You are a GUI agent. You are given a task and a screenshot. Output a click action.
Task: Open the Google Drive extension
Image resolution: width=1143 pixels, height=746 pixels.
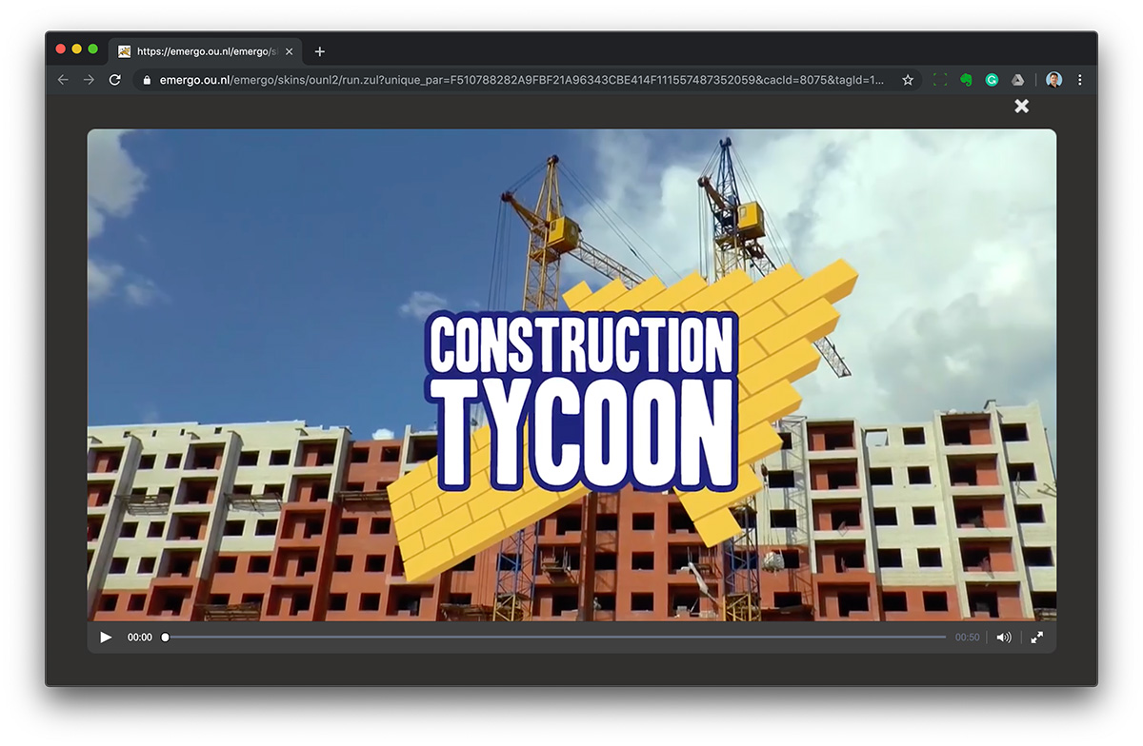(1016, 80)
